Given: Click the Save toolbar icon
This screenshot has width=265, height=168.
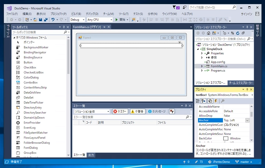Looking at the screenshot, I should pos(40,19).
